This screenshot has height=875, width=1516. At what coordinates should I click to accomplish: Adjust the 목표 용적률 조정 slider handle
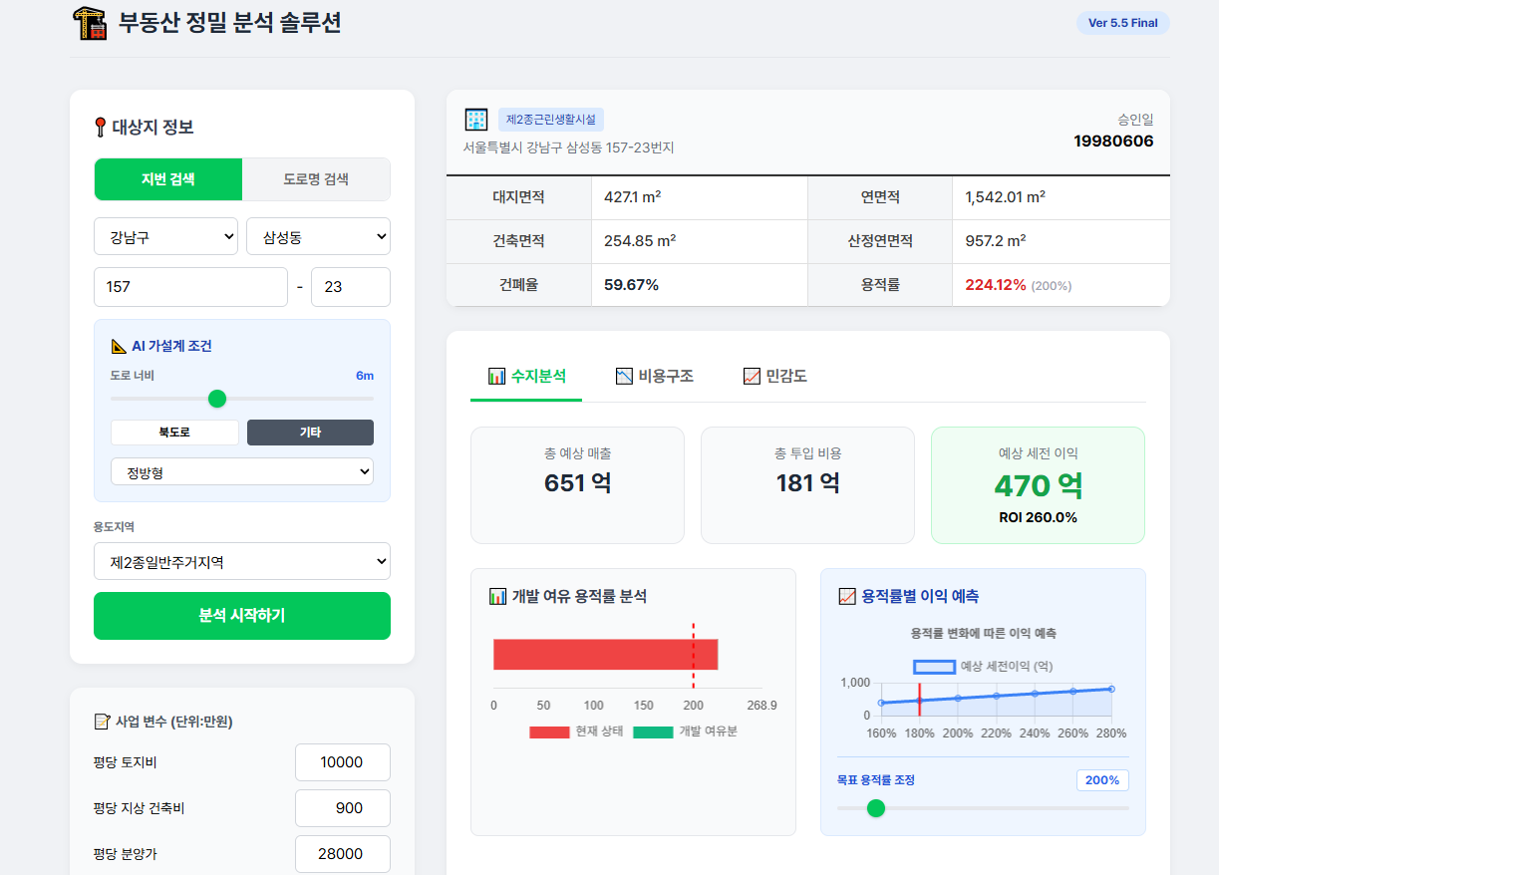[x=876, y=808]
